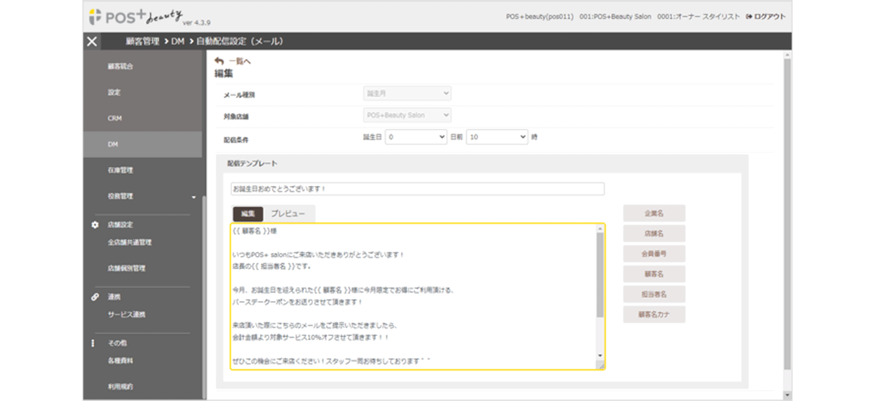Image resolution: width=875 pixels, height=401 pixels.
Task: Switch to the 編集 tab
Action: [248, 214]
